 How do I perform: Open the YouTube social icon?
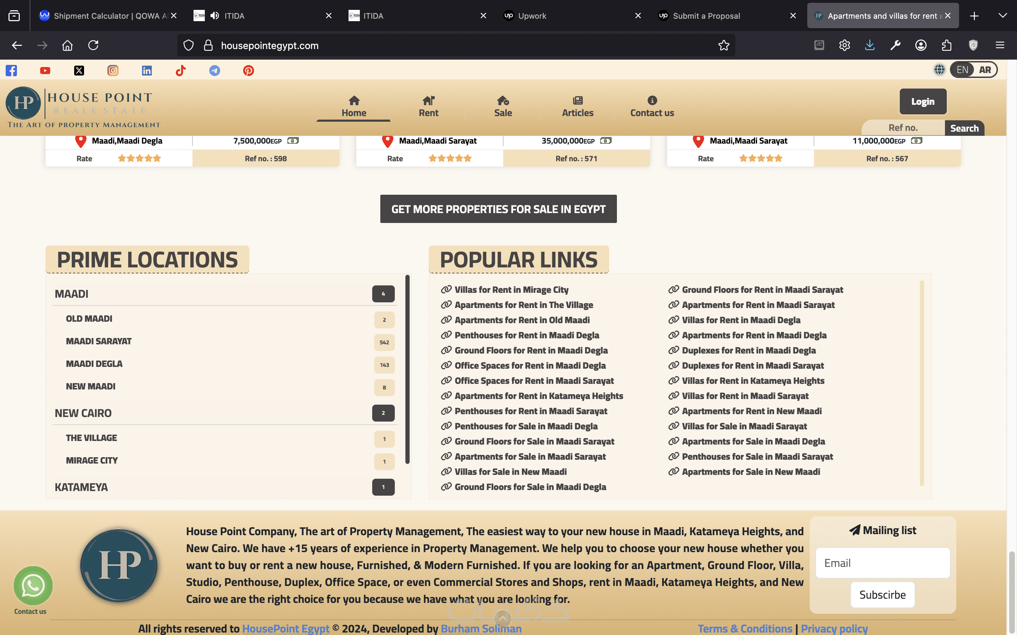pos(45,71)
